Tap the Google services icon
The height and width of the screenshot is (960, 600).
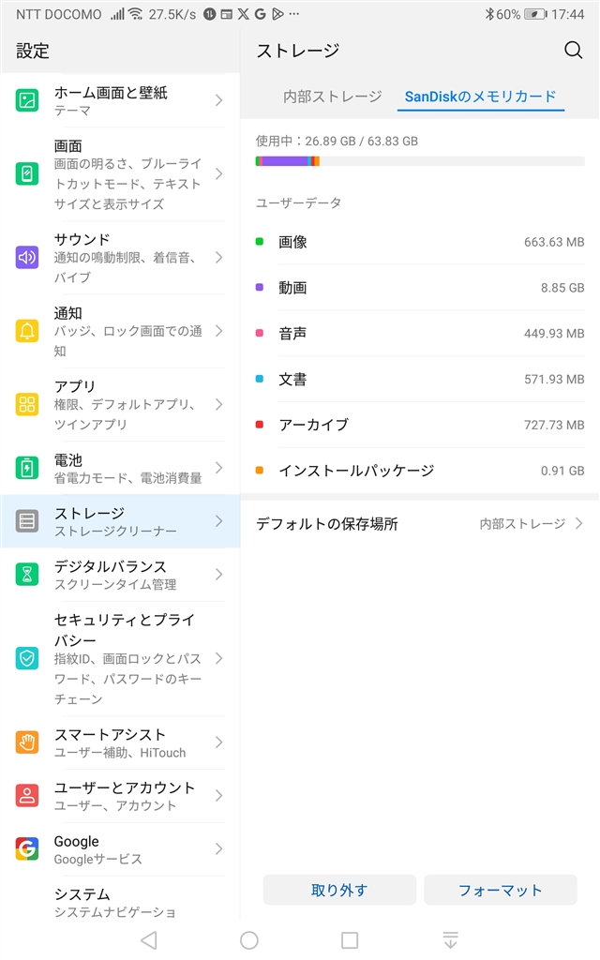pos(27,848)
